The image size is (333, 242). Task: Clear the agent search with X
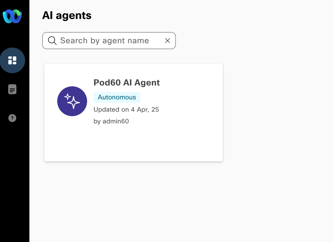click(168, 41)
